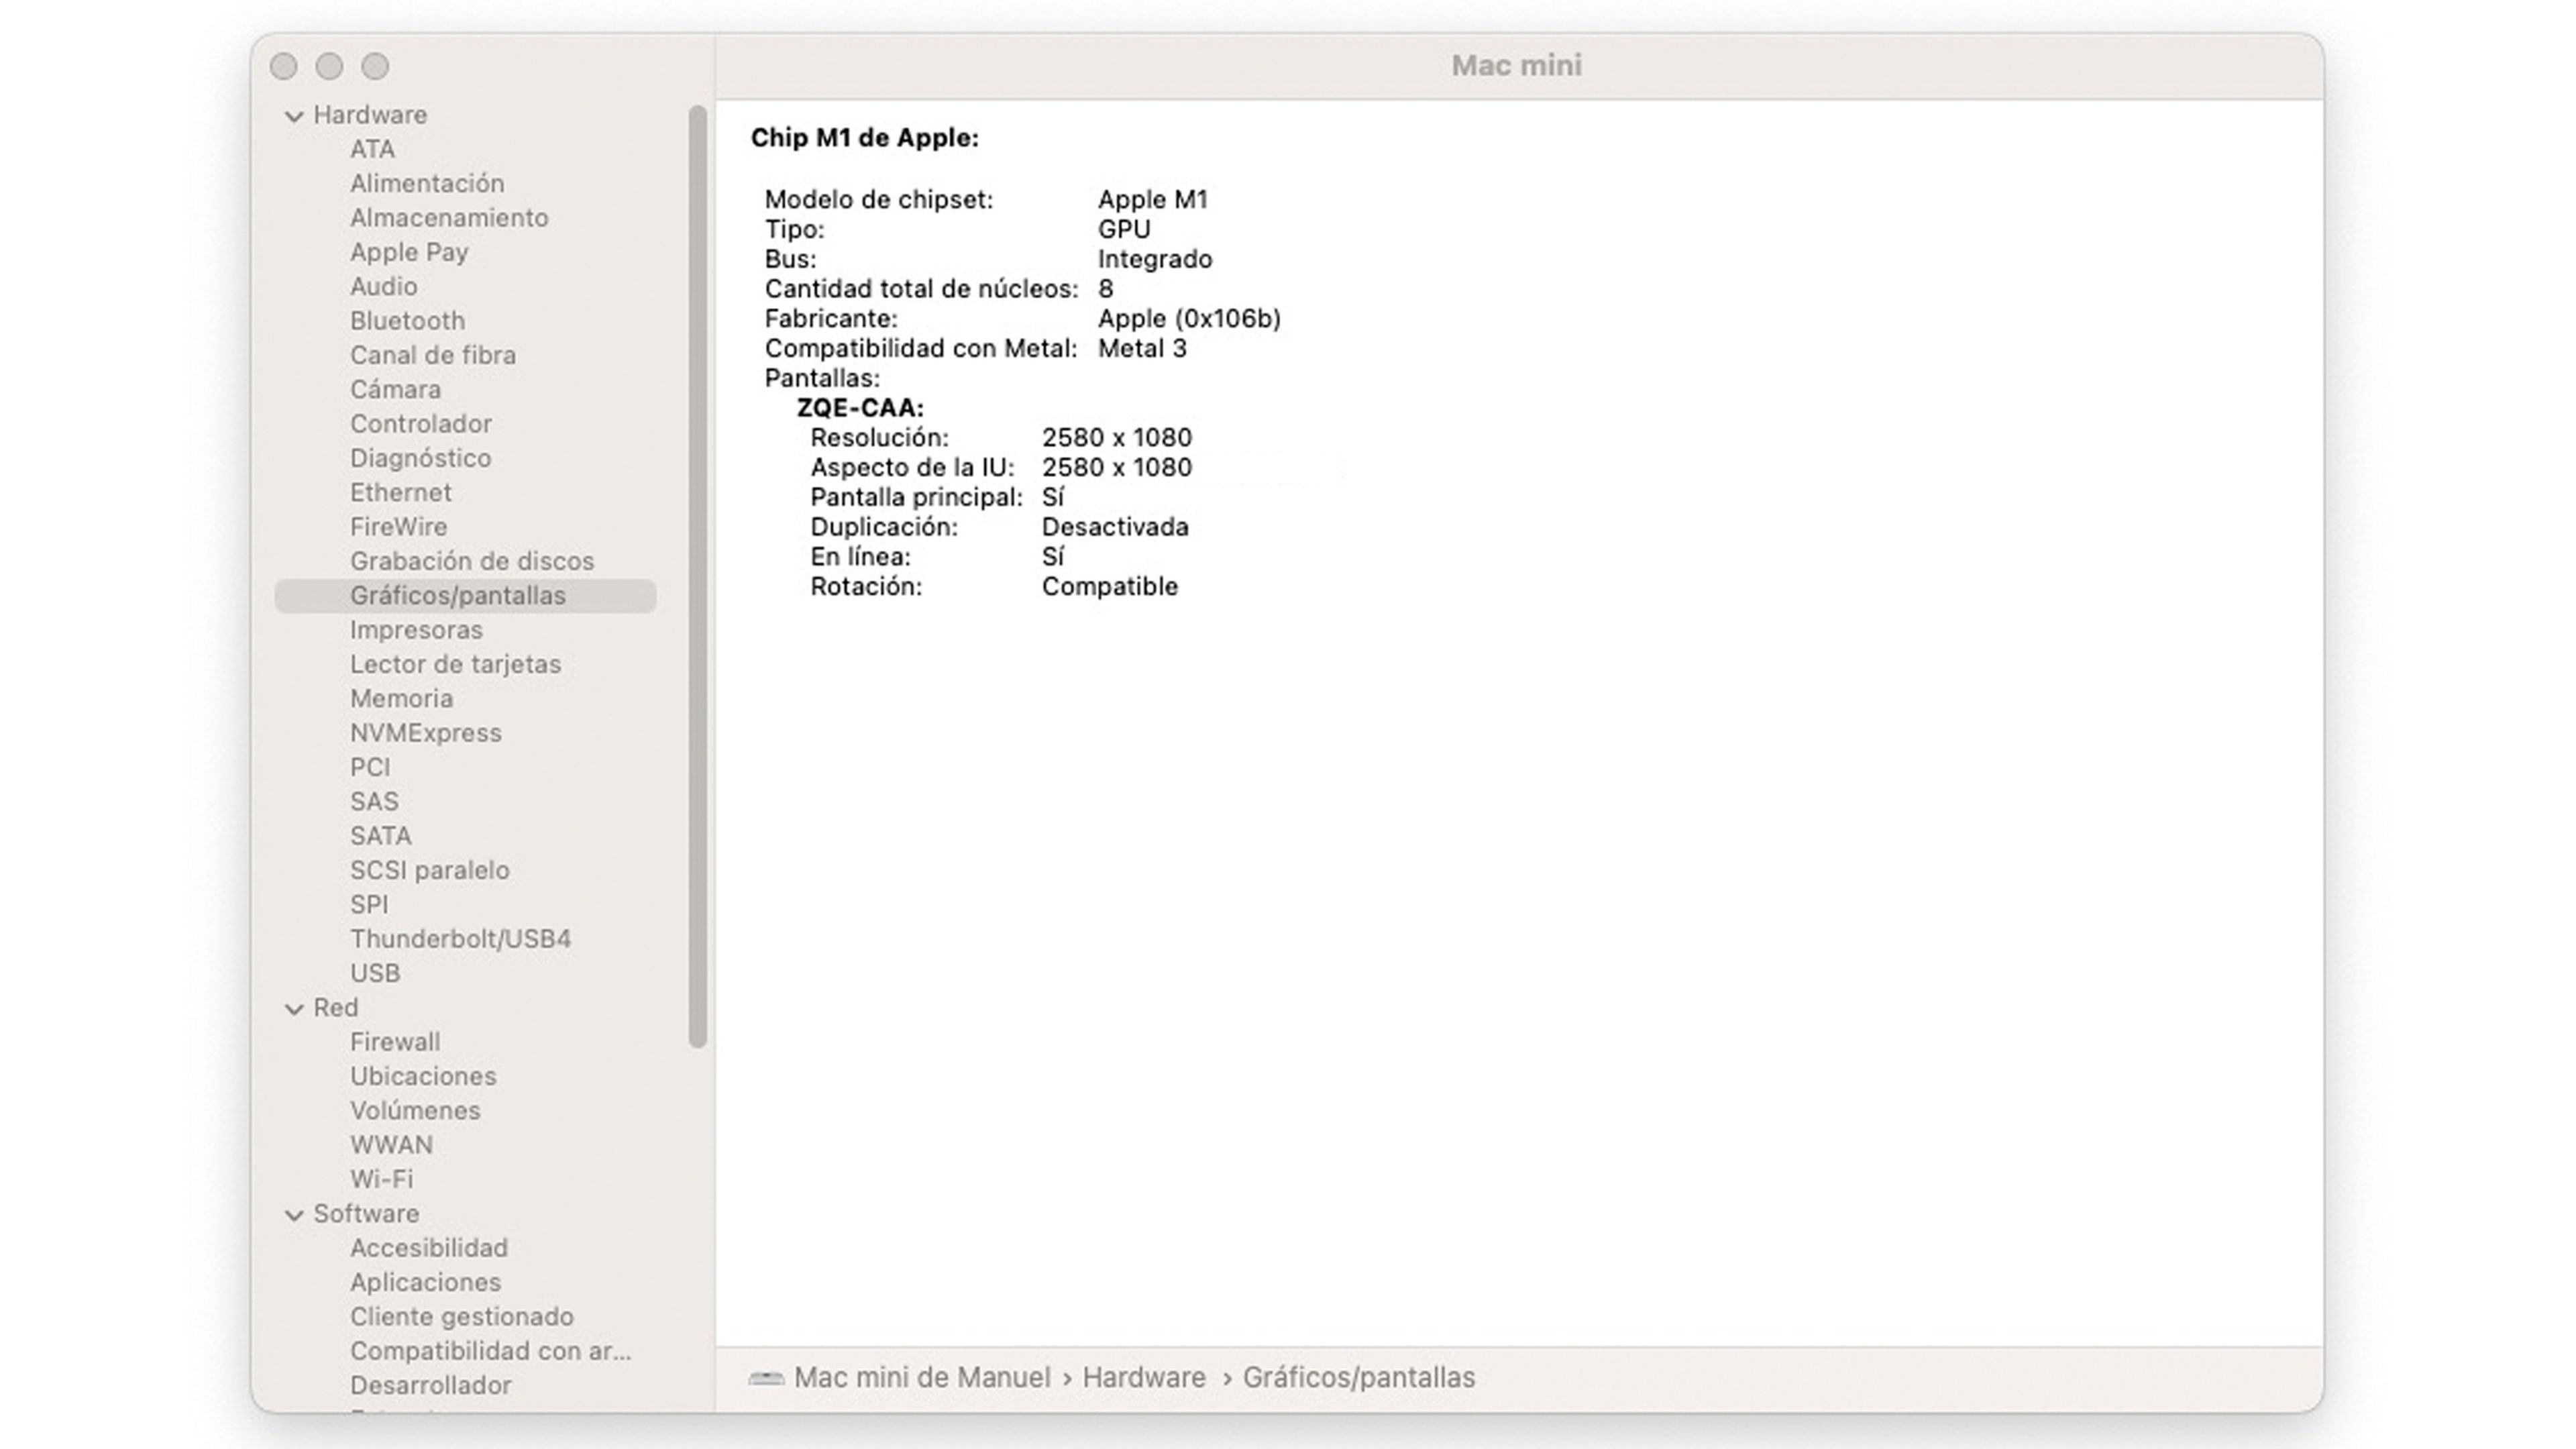The image size is (2576, 1449).
Task: Select Lector de tarjetas
Action: tap(455, 664)
